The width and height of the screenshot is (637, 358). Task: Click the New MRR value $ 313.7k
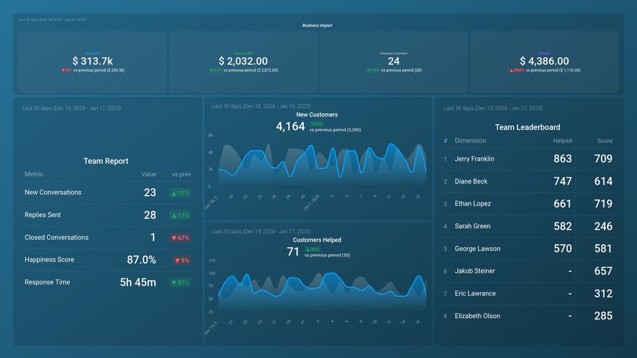[93, 61]
